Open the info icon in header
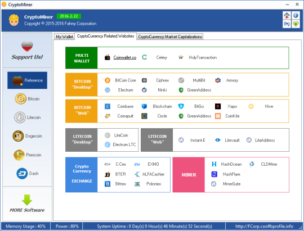 [x=296, y=15]
